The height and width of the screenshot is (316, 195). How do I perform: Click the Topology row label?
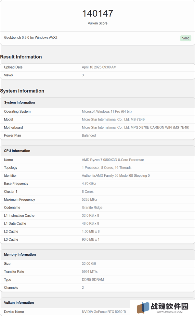[x=10, y=168]
